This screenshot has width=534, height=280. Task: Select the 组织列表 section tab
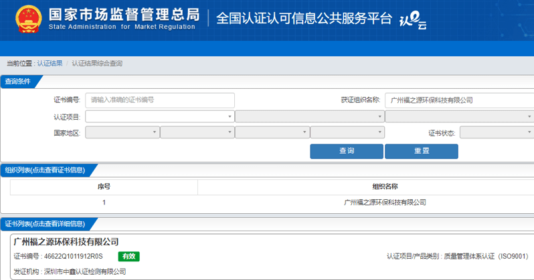point(46,170)
